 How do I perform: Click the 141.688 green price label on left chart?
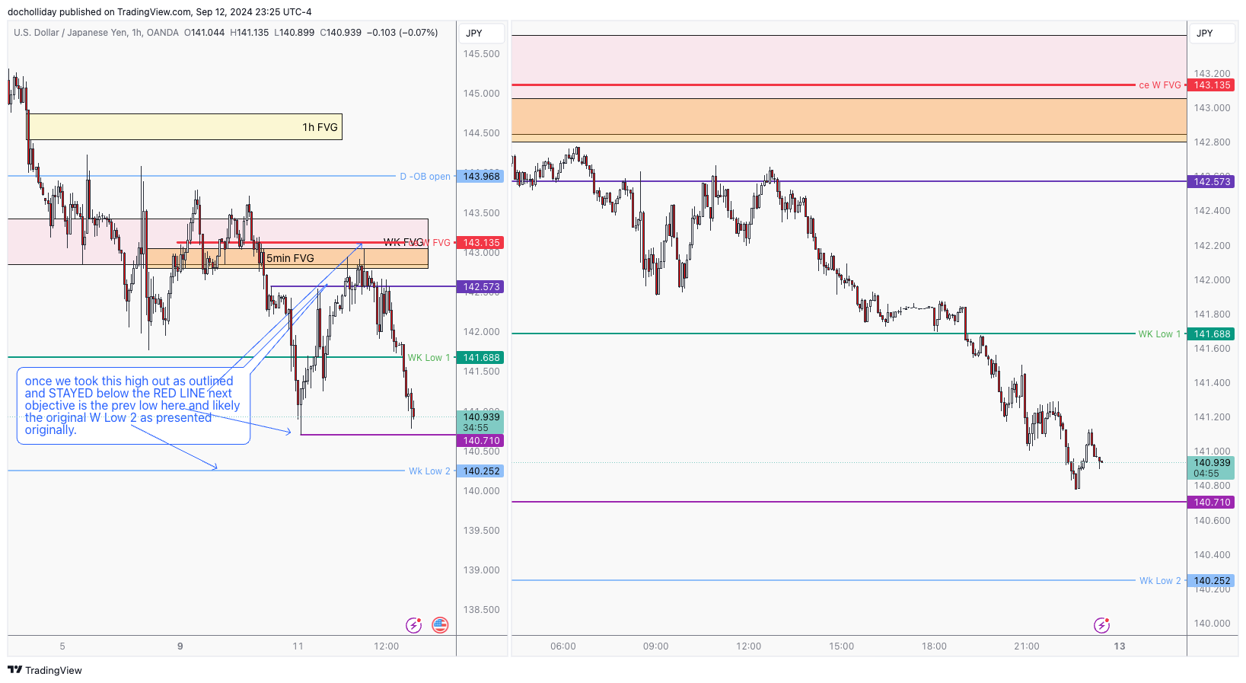click(480, 358)
